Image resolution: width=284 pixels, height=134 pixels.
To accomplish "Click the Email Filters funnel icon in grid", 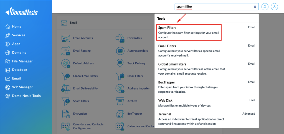I will (120, 76).
